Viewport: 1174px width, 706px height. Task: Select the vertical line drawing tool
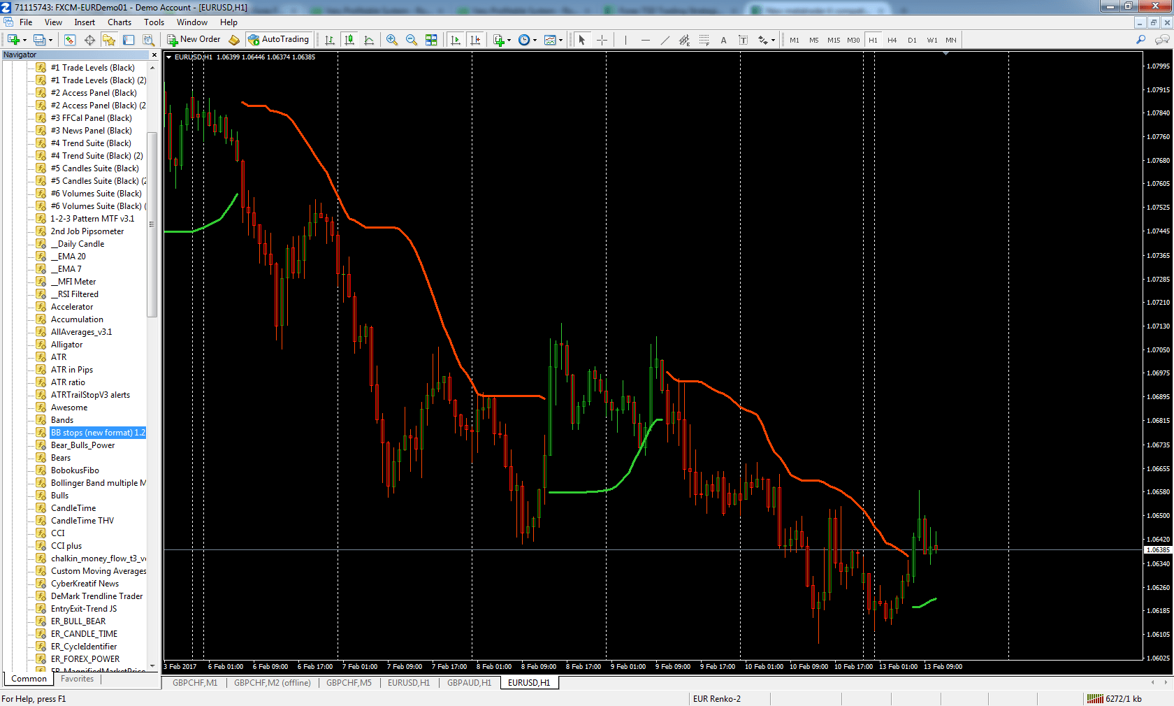[625, 40]
